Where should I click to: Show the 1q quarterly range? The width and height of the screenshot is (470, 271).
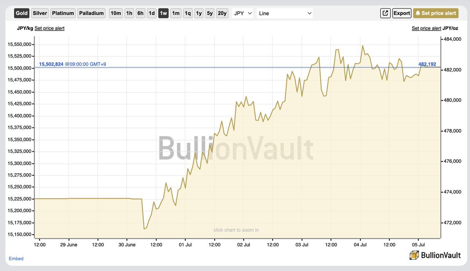188,13
